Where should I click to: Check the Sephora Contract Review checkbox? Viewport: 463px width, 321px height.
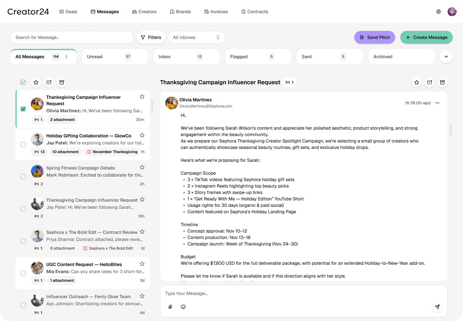[x=23, y=241]
